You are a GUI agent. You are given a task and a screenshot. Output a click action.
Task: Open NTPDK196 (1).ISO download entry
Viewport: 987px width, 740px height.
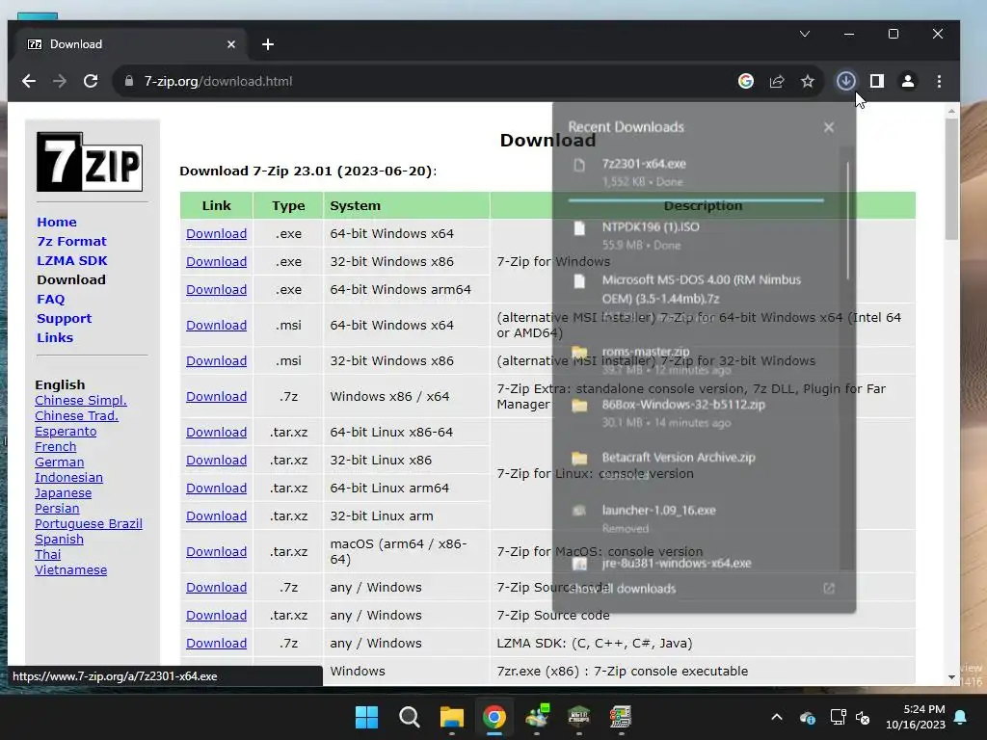pos(696,235)
